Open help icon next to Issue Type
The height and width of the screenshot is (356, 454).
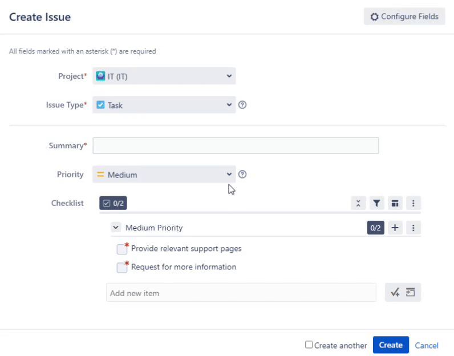click(242, 105)
